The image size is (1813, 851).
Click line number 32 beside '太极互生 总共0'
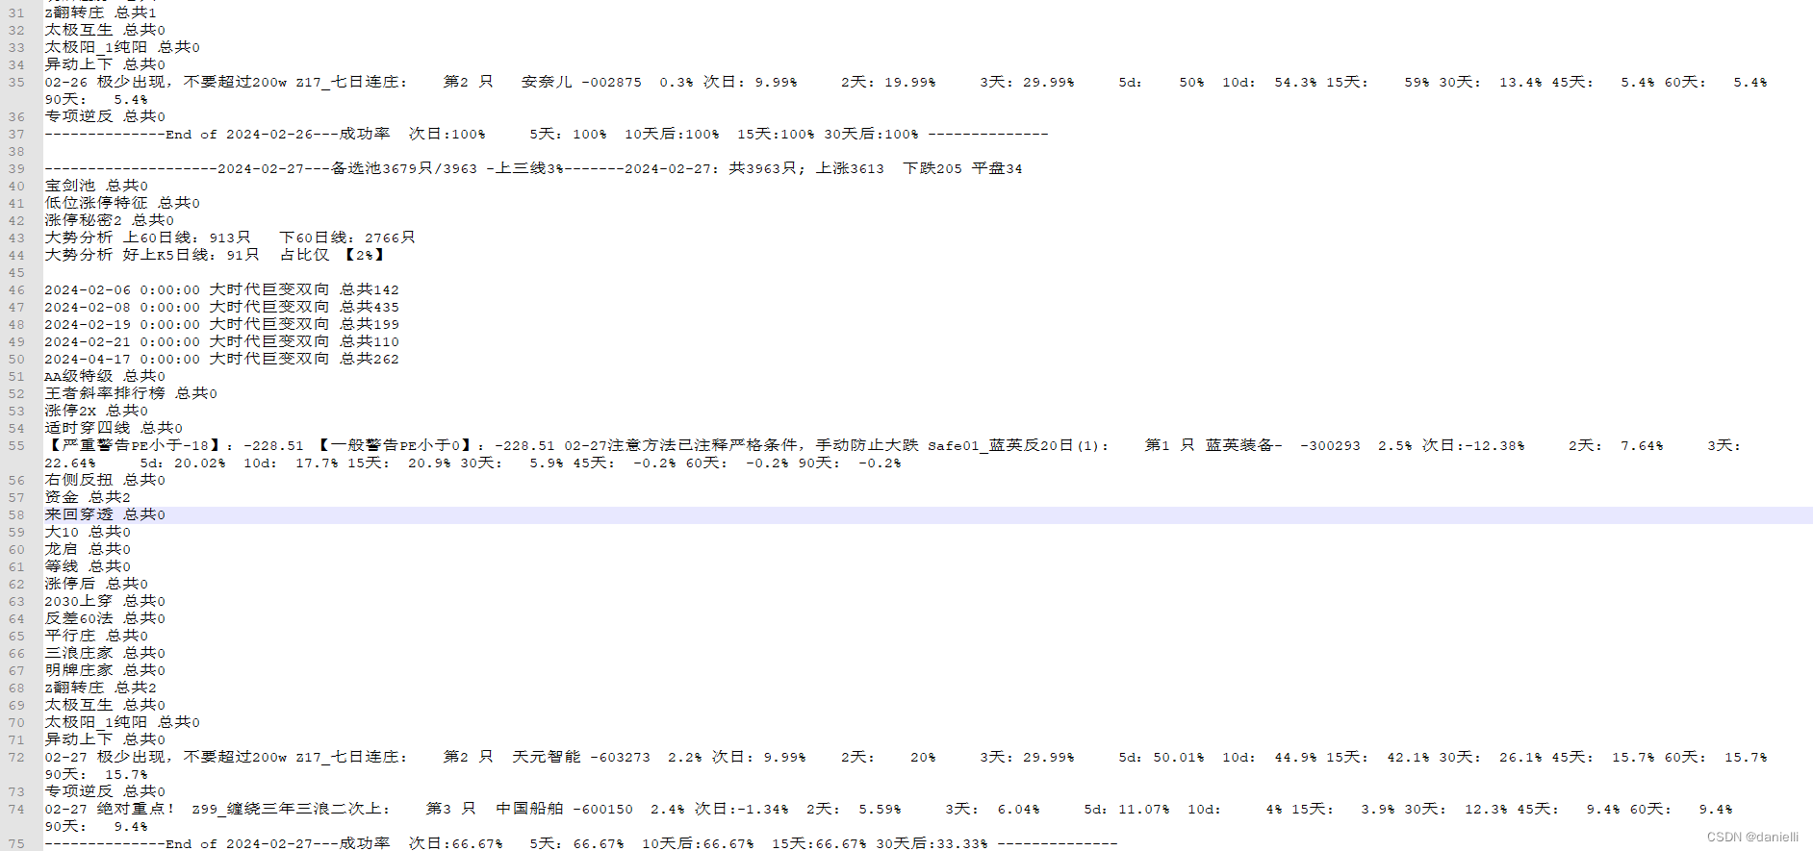tap(16, 30)
